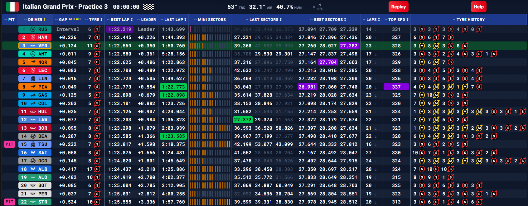Click the purple best sector 26.981
The image size is (528, 206).
[x=307, y=87]
